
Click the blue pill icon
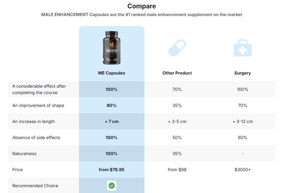point(177,48)
